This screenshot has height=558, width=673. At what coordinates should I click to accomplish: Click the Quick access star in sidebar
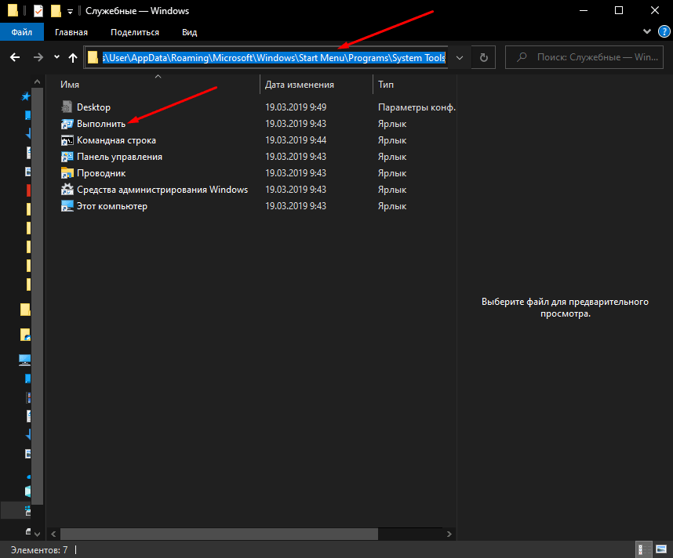click(x=26, y=96)
